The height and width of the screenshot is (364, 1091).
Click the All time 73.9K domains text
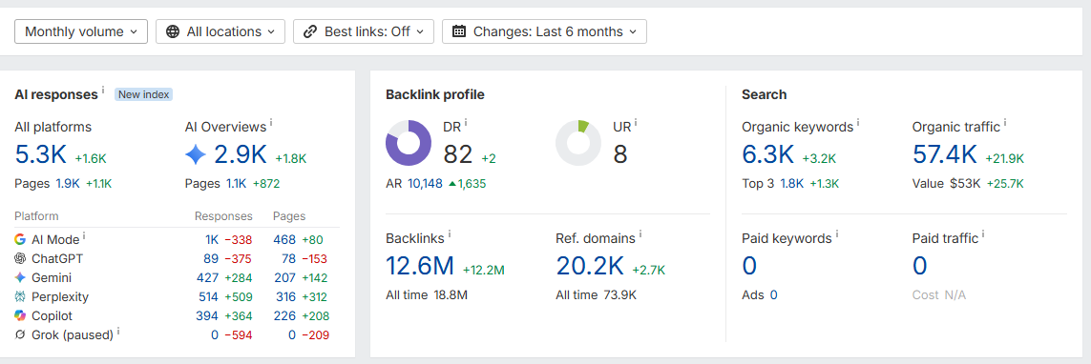coord(597,295)
